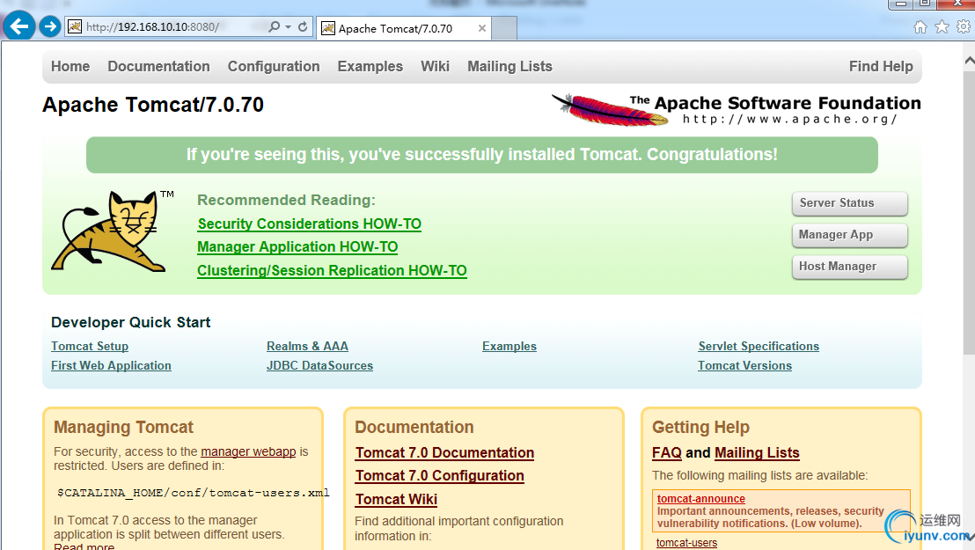The height and width of the screenshot is (550, 975).
Task: Open Tomcat 7.0 Documentation link
Action: pos(444,453)
